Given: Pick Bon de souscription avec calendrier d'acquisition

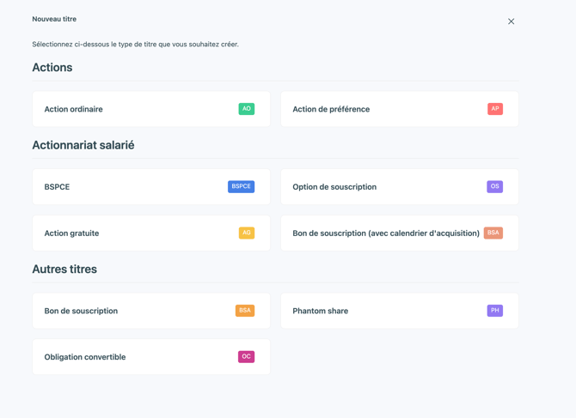Looking at the screenshot, I should 400,233.
